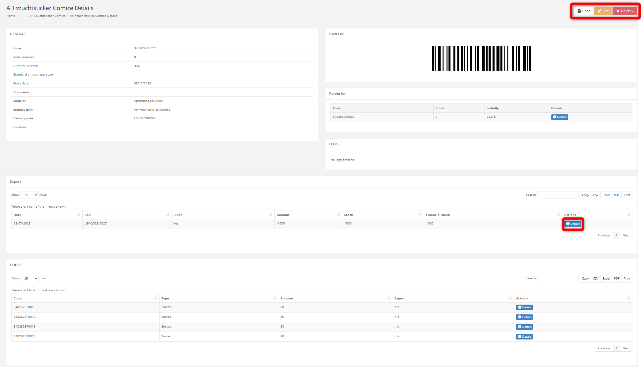Open Details for code 340252670010
Image resolution: width=641 pixels, height=367 pixels.
coord(525,307)
